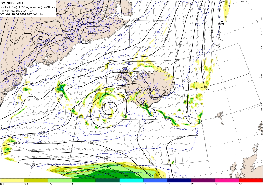
Task: Click the '0.3' legend scale value
Action: pos(26,184)
